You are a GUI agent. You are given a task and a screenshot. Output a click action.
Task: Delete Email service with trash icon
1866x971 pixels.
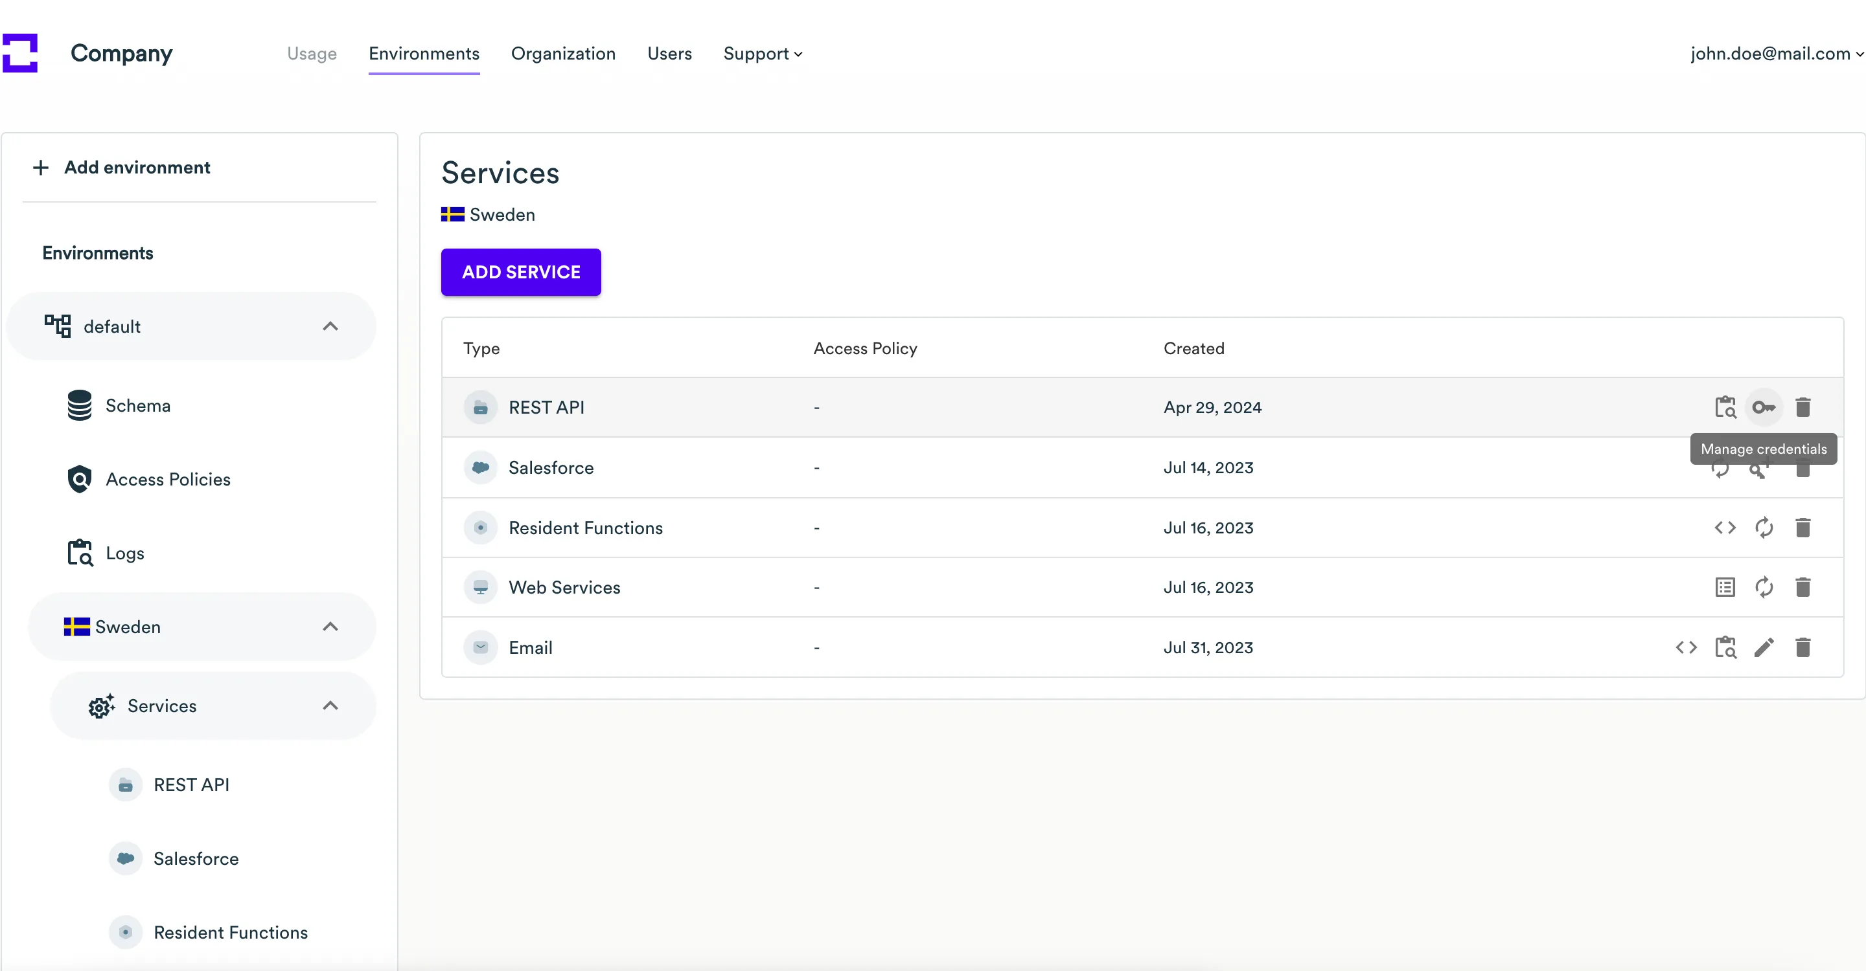(x=1803, y=647)
